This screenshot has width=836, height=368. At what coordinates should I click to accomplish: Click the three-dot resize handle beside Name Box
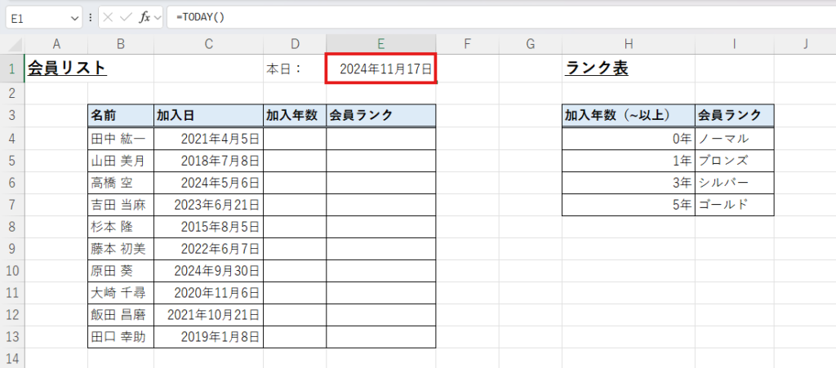[x=90, y=17]
